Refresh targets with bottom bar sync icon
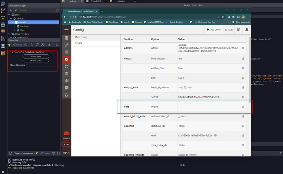Screen dimensions: 283x174 [11, 153]
